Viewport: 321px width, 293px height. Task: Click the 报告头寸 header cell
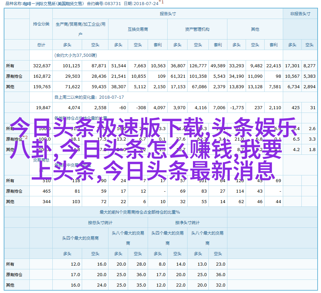[x=168, y=14]
